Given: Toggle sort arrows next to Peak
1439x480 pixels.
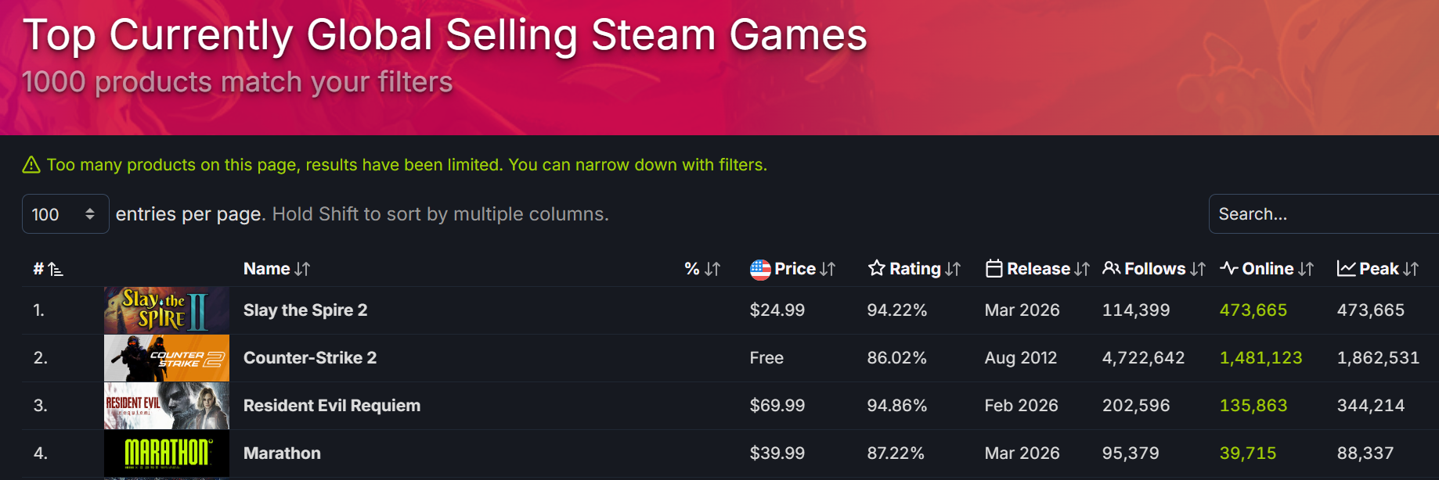Looking at the screenshot, I should pyautogui.click(x=1411, y=269).
